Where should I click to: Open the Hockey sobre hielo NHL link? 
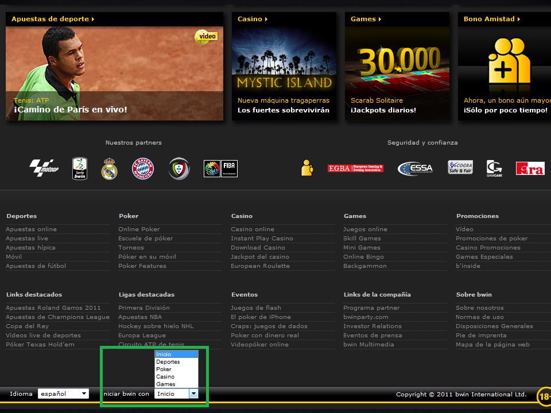pyautogui.click(x=156, y=326)
